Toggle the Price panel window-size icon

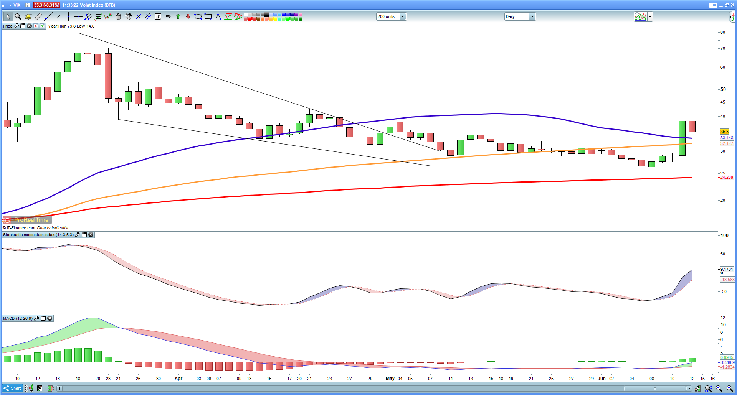pos(23,26)
